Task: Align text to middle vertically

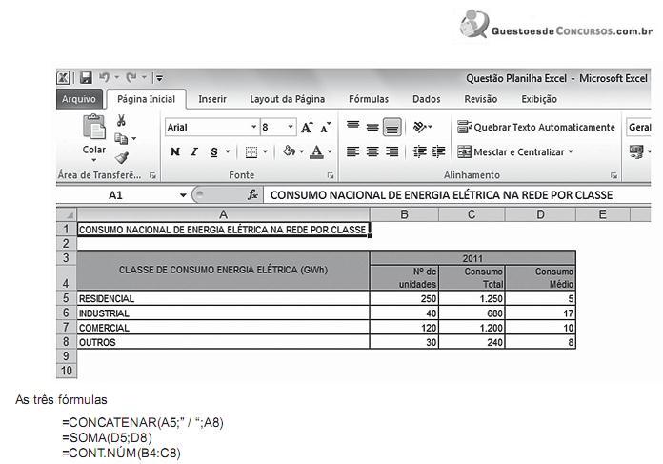Action: pyautogui.click(x=372, y=127)
